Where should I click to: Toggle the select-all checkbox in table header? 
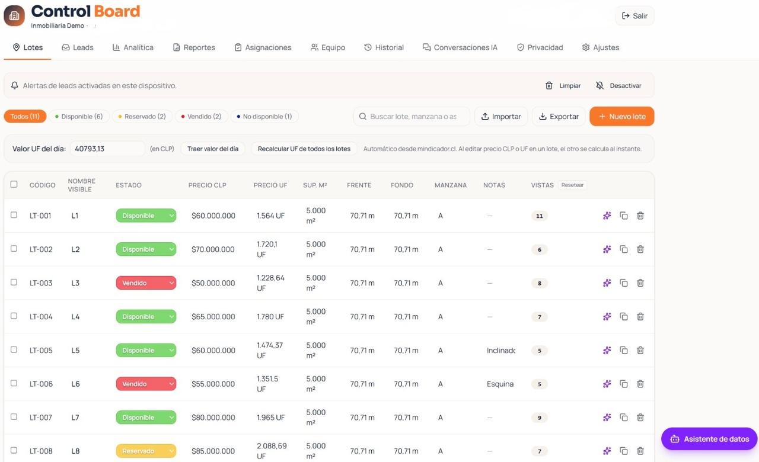[14, 184]
